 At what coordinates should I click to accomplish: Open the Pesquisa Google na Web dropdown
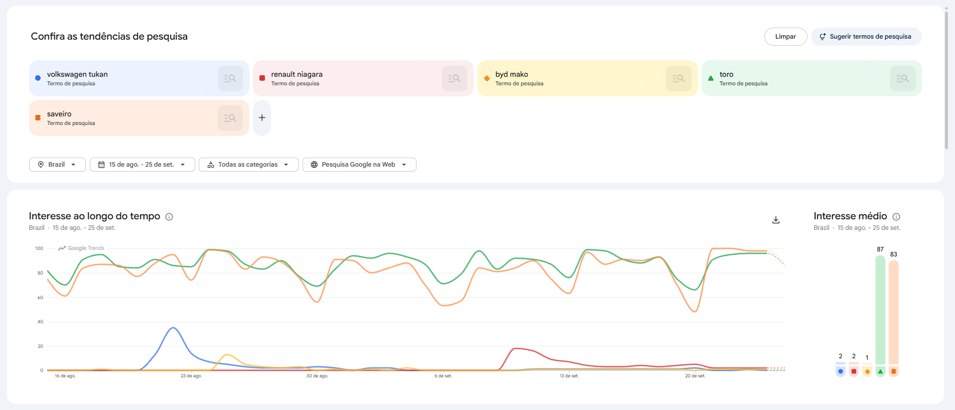[x=359, y=165]
